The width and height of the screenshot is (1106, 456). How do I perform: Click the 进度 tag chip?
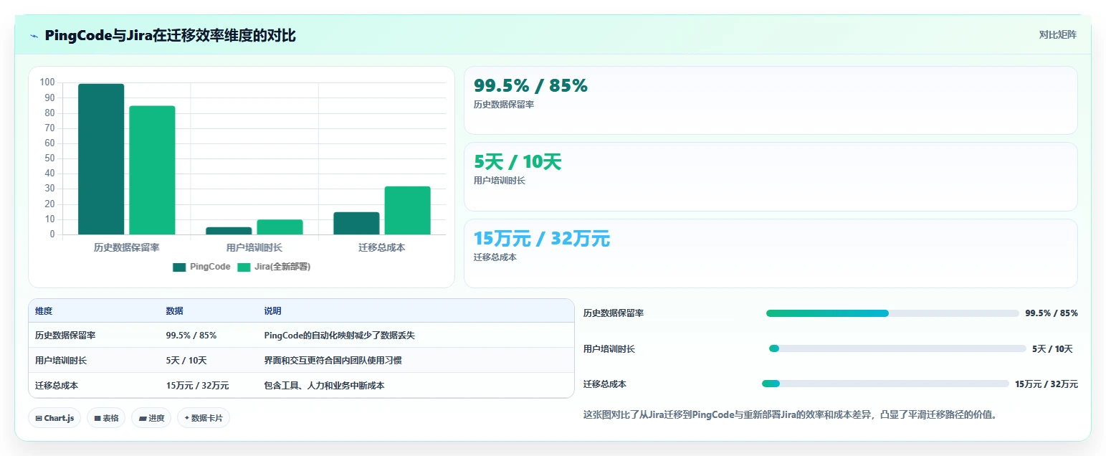point(151,418)
